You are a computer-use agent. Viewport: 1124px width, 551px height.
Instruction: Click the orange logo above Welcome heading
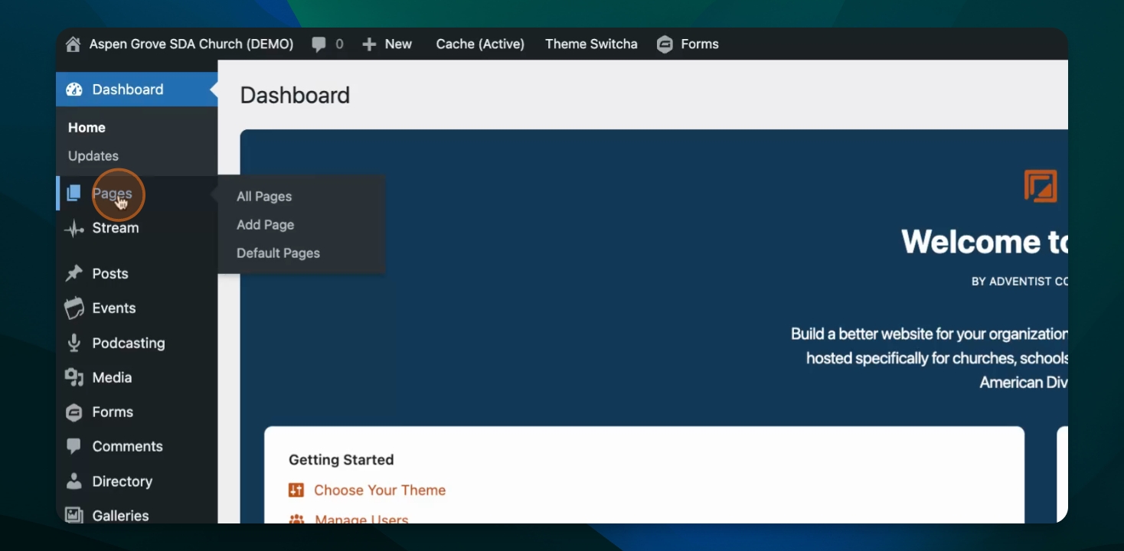click(1041, 186)
